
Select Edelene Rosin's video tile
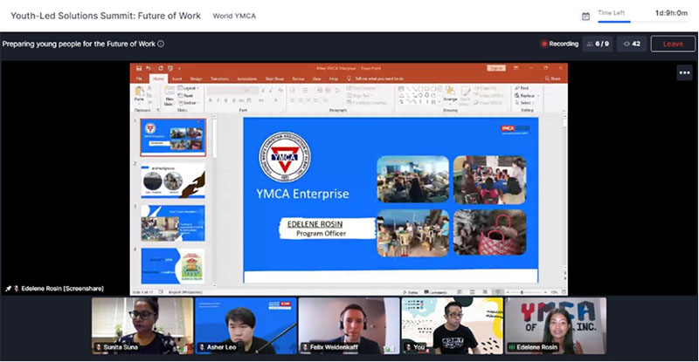(556, 326)
